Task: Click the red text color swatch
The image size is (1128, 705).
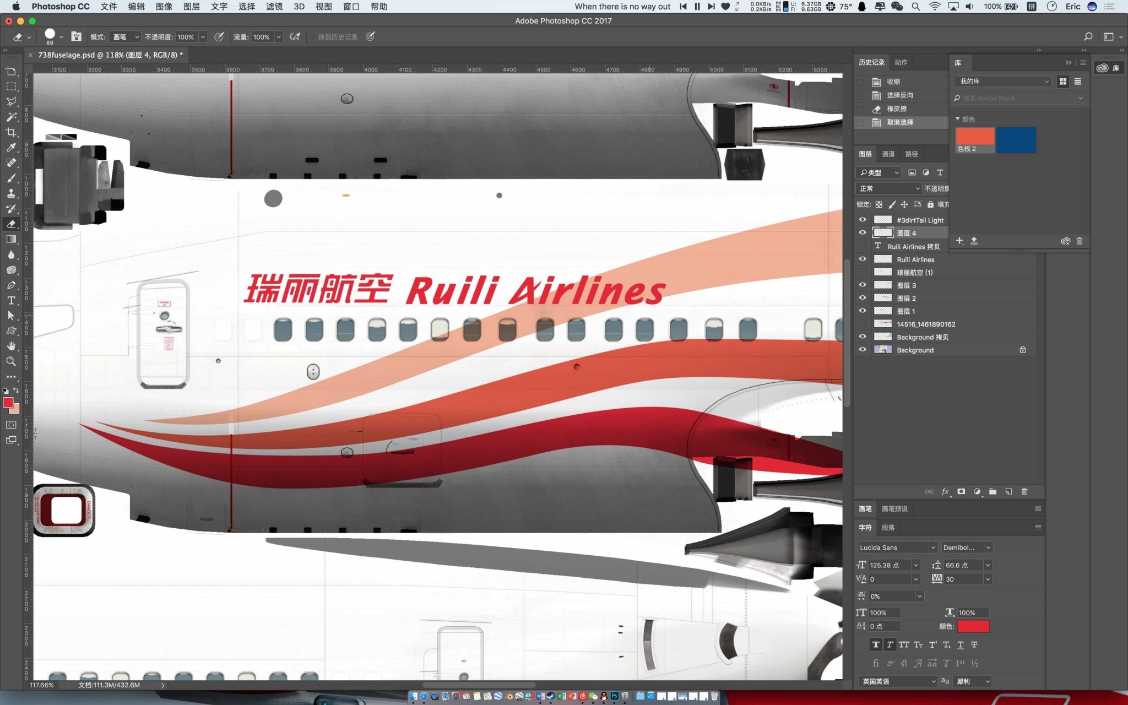Action: (x=973, y=626)
